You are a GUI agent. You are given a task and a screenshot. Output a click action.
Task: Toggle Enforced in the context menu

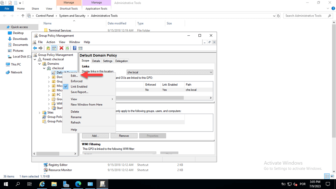[76, 81]
